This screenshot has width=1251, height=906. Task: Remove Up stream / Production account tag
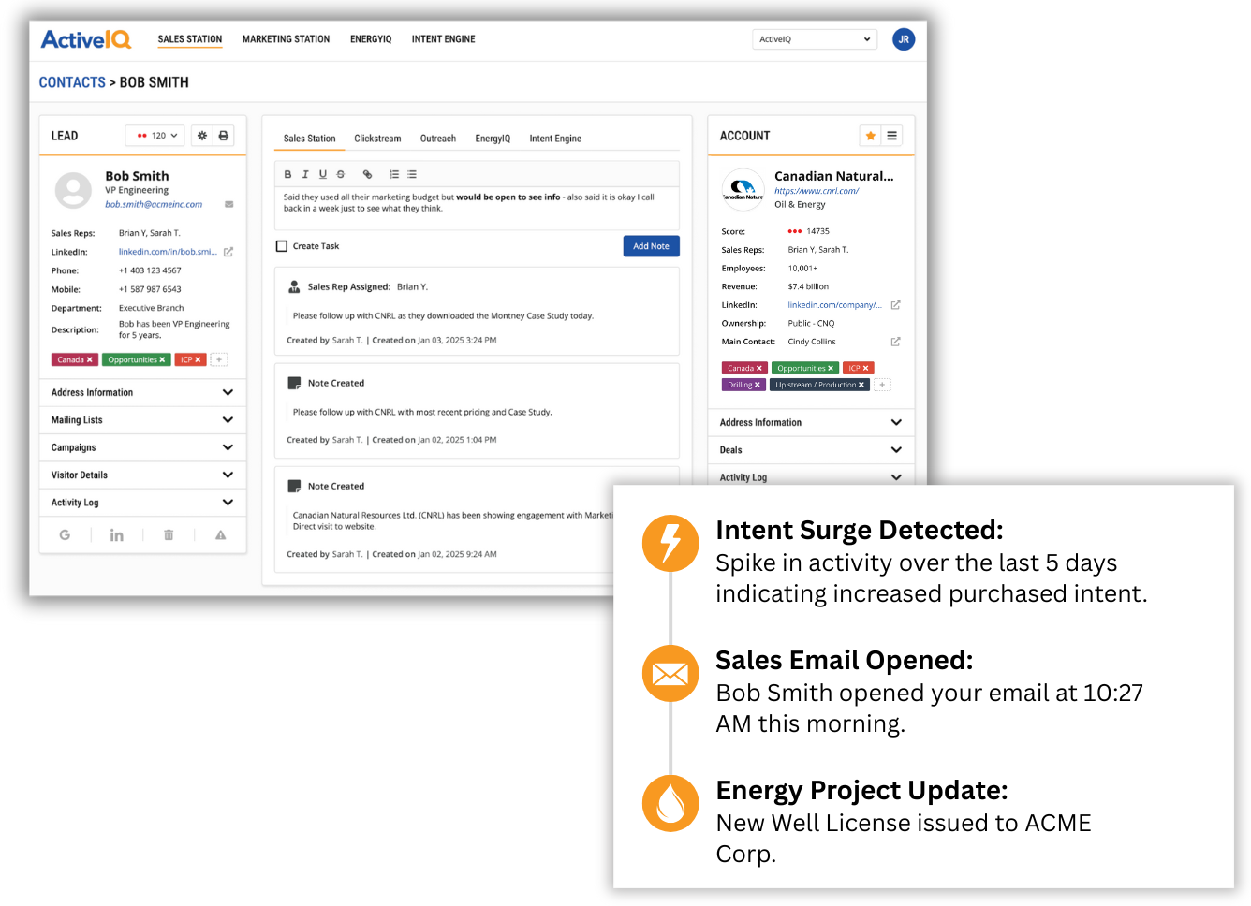click(x=861, y=385)
